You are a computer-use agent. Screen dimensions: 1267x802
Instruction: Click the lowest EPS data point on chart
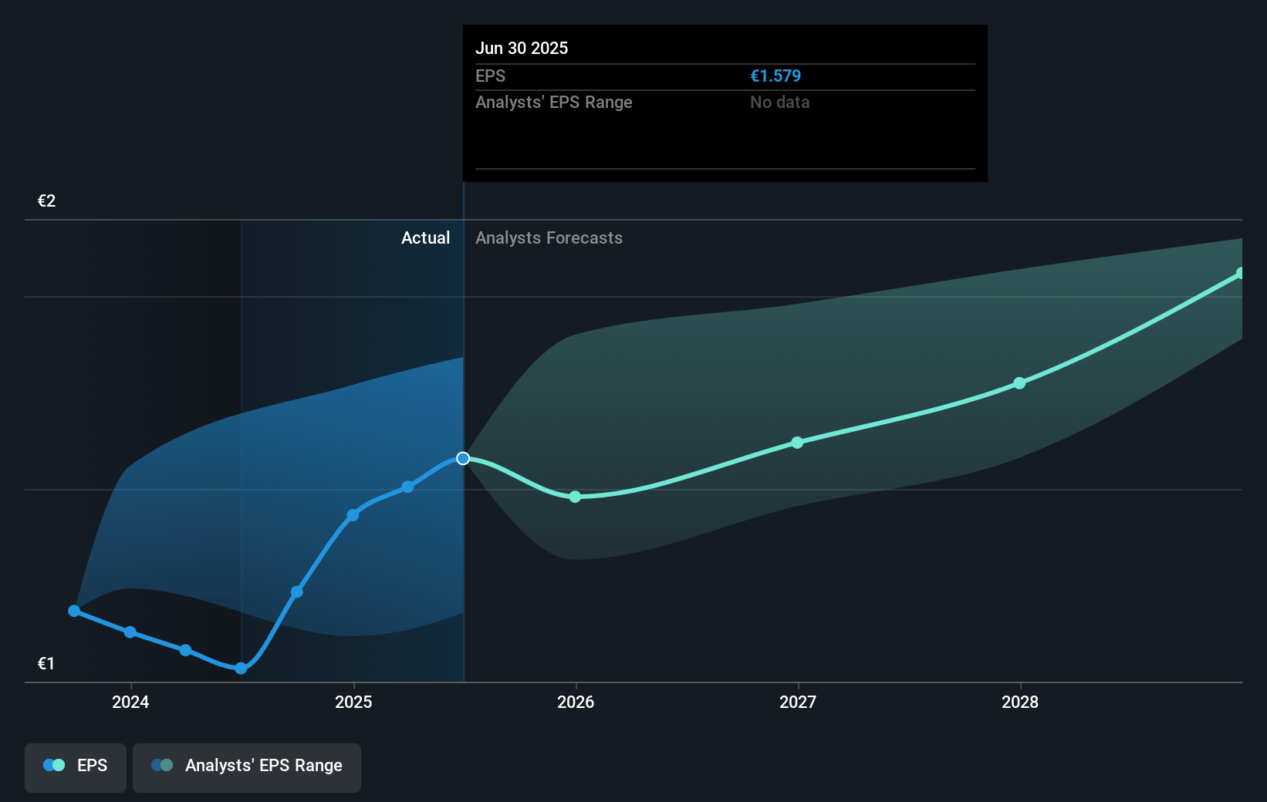pos(241,668)
